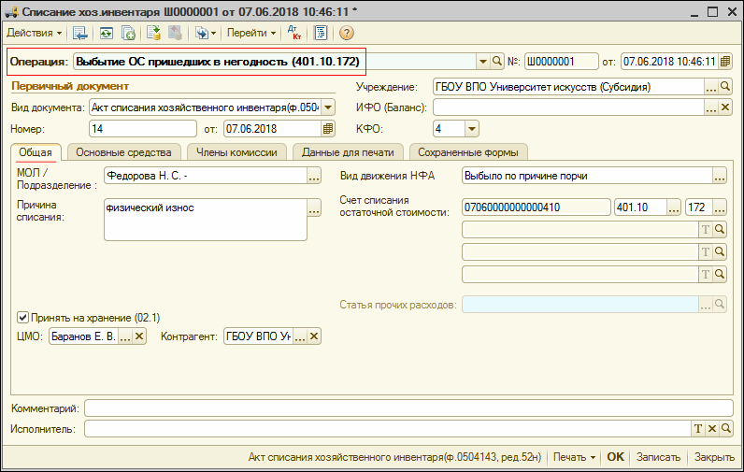Click ellipsis in Вид движения НФА field
Image resolution: width=744 pixels, height=472 pixels.
(x=720, y=176)
